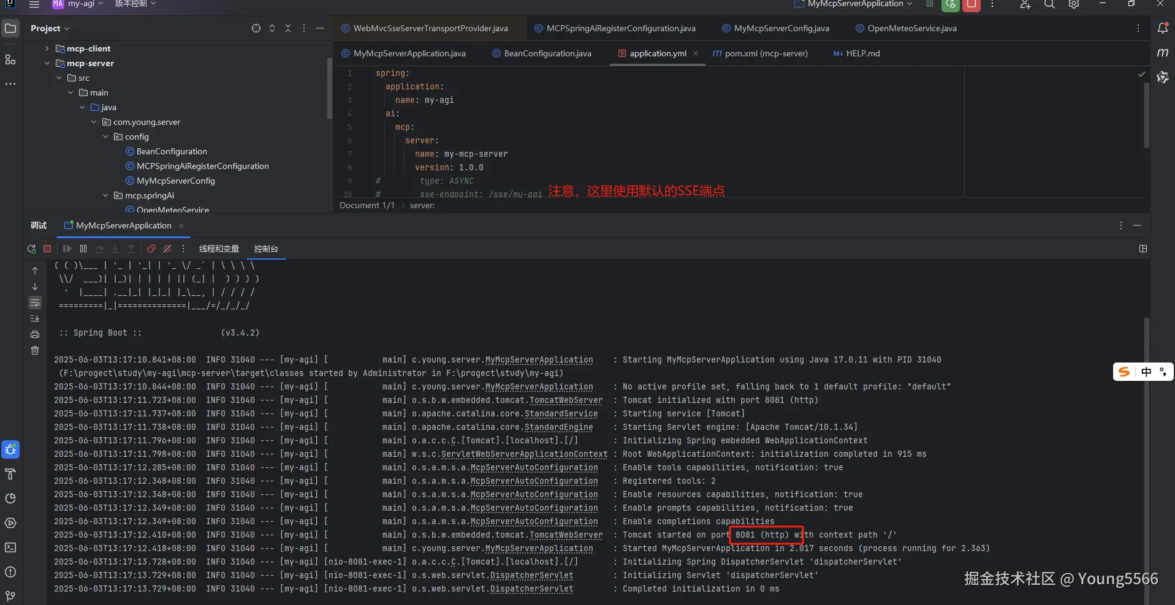Collapse the main folder
Viewport: 1175px width, 605px height.
pyautogui.click(x=70, y=92)
